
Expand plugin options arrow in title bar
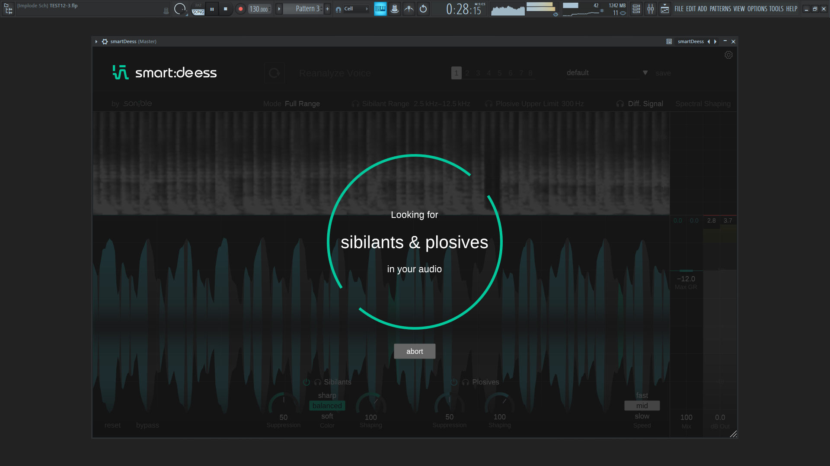(x=96, y=41)
